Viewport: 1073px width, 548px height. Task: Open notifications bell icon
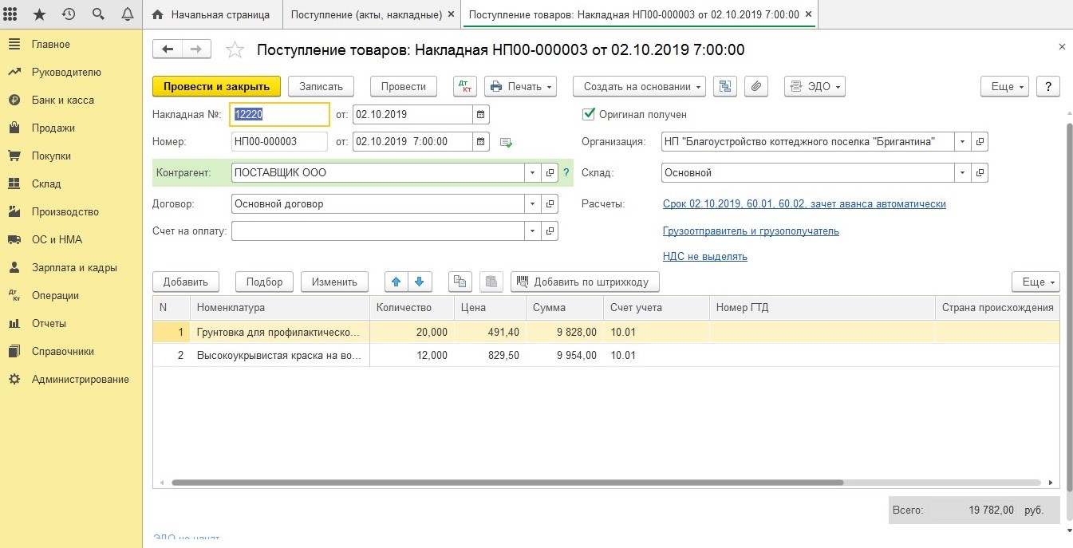coord(126,14)
